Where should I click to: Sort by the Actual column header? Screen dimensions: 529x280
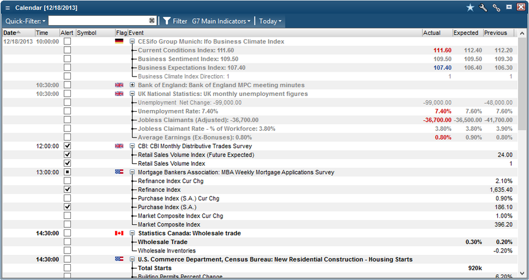click(437, 33)
